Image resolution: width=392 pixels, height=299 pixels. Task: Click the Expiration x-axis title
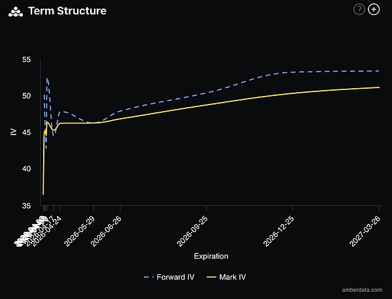click(x=211, y=256)
